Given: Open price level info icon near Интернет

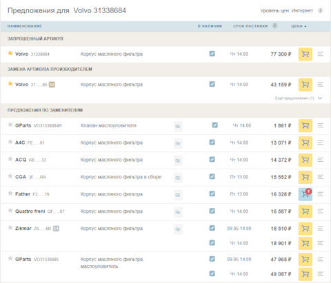Looking at the screenshot, I should click(x=321, y=10).
